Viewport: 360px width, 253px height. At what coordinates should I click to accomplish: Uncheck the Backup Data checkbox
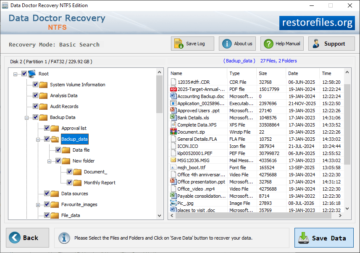click(x=35, y=117)
